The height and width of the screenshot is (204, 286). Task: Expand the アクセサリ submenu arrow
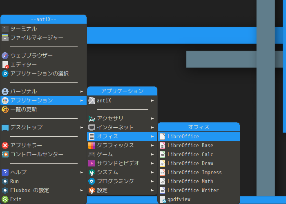click(x=152, y=119)
